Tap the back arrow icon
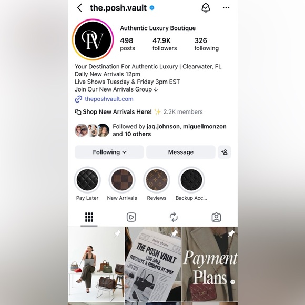 (x=79, y=8)
